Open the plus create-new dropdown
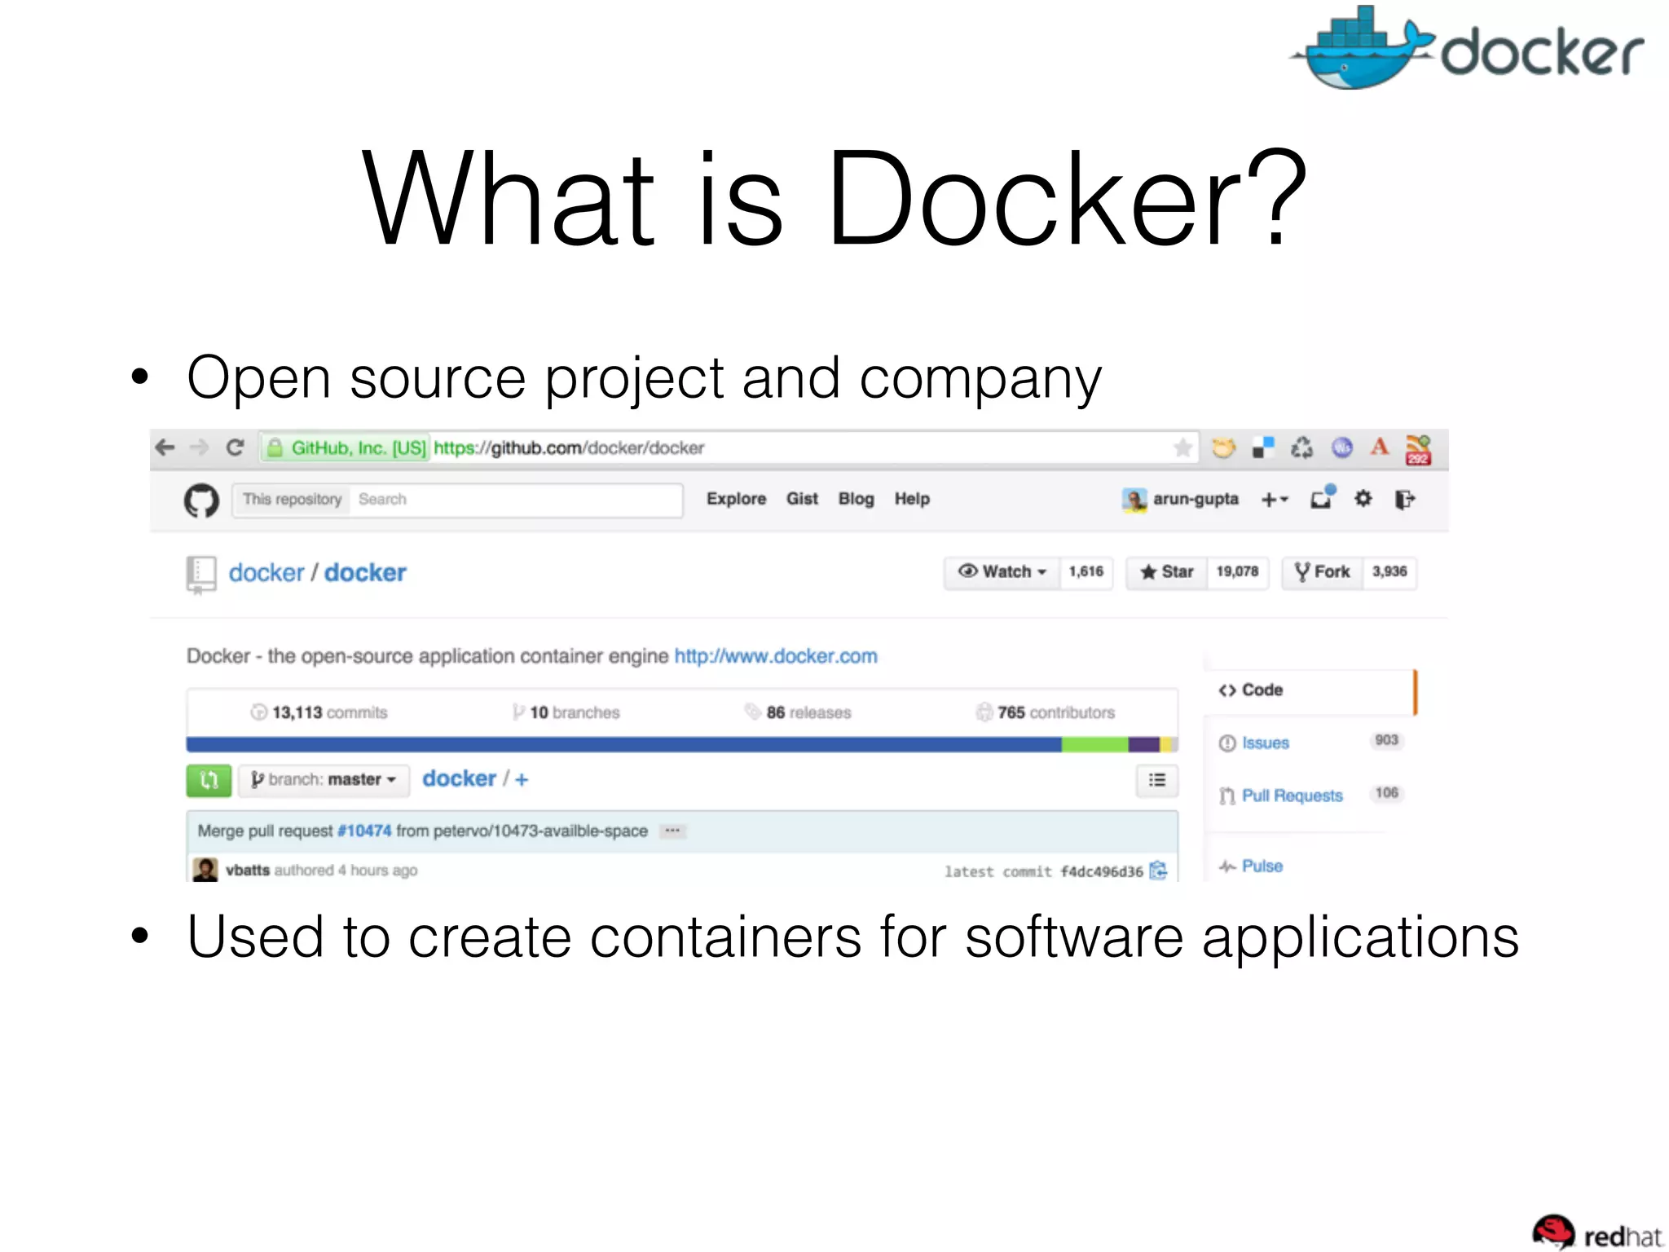 1274,500
